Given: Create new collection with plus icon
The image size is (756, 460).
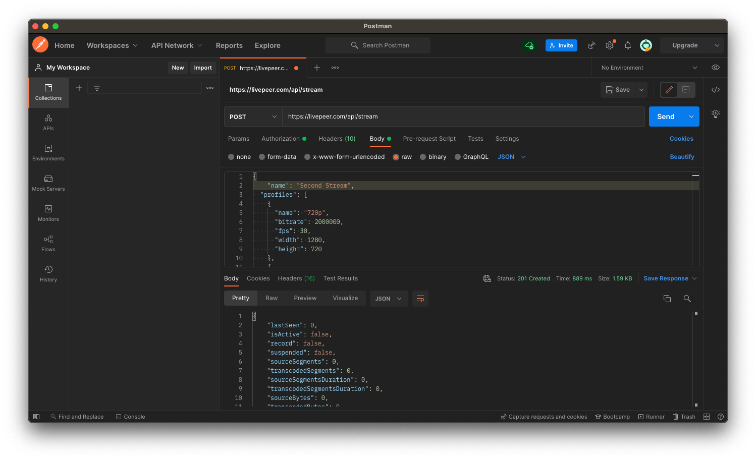Looking at the screenshot, I should (x=79, y=88).
